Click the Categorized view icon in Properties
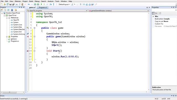 153,13
